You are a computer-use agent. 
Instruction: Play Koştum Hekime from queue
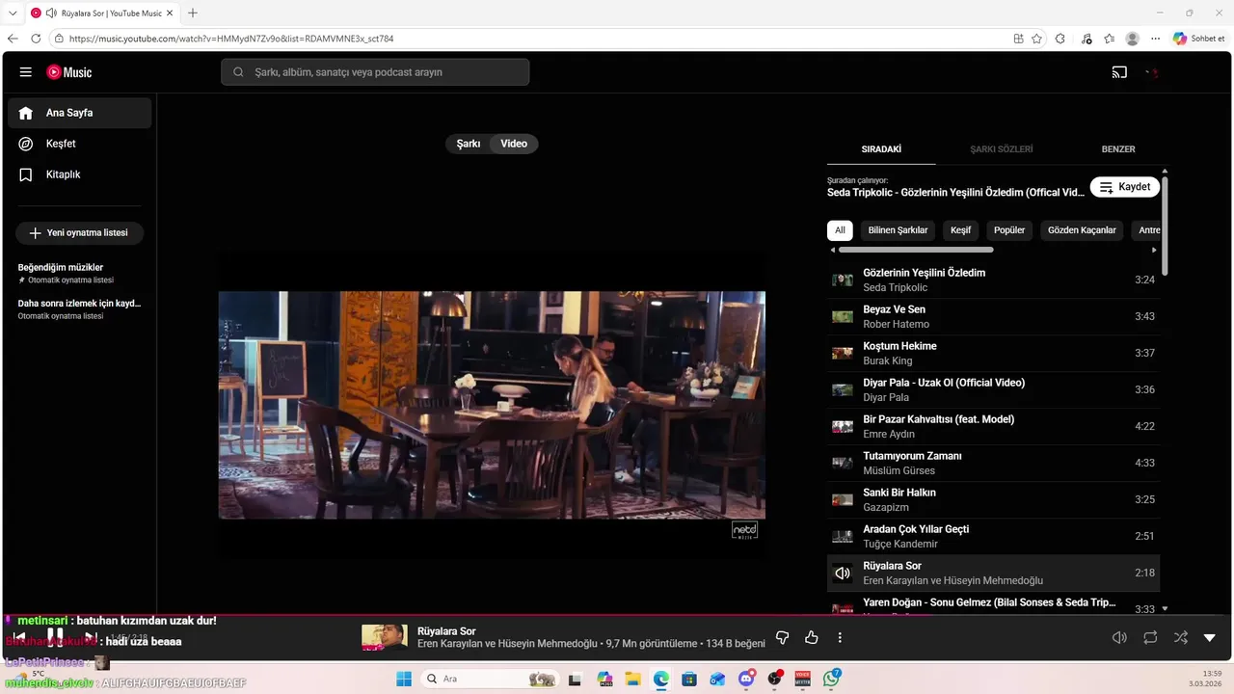[x=994, y=354]
